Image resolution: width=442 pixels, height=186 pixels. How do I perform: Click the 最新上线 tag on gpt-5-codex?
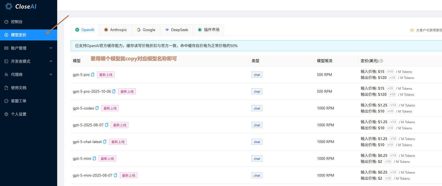[x=110, y=108]
